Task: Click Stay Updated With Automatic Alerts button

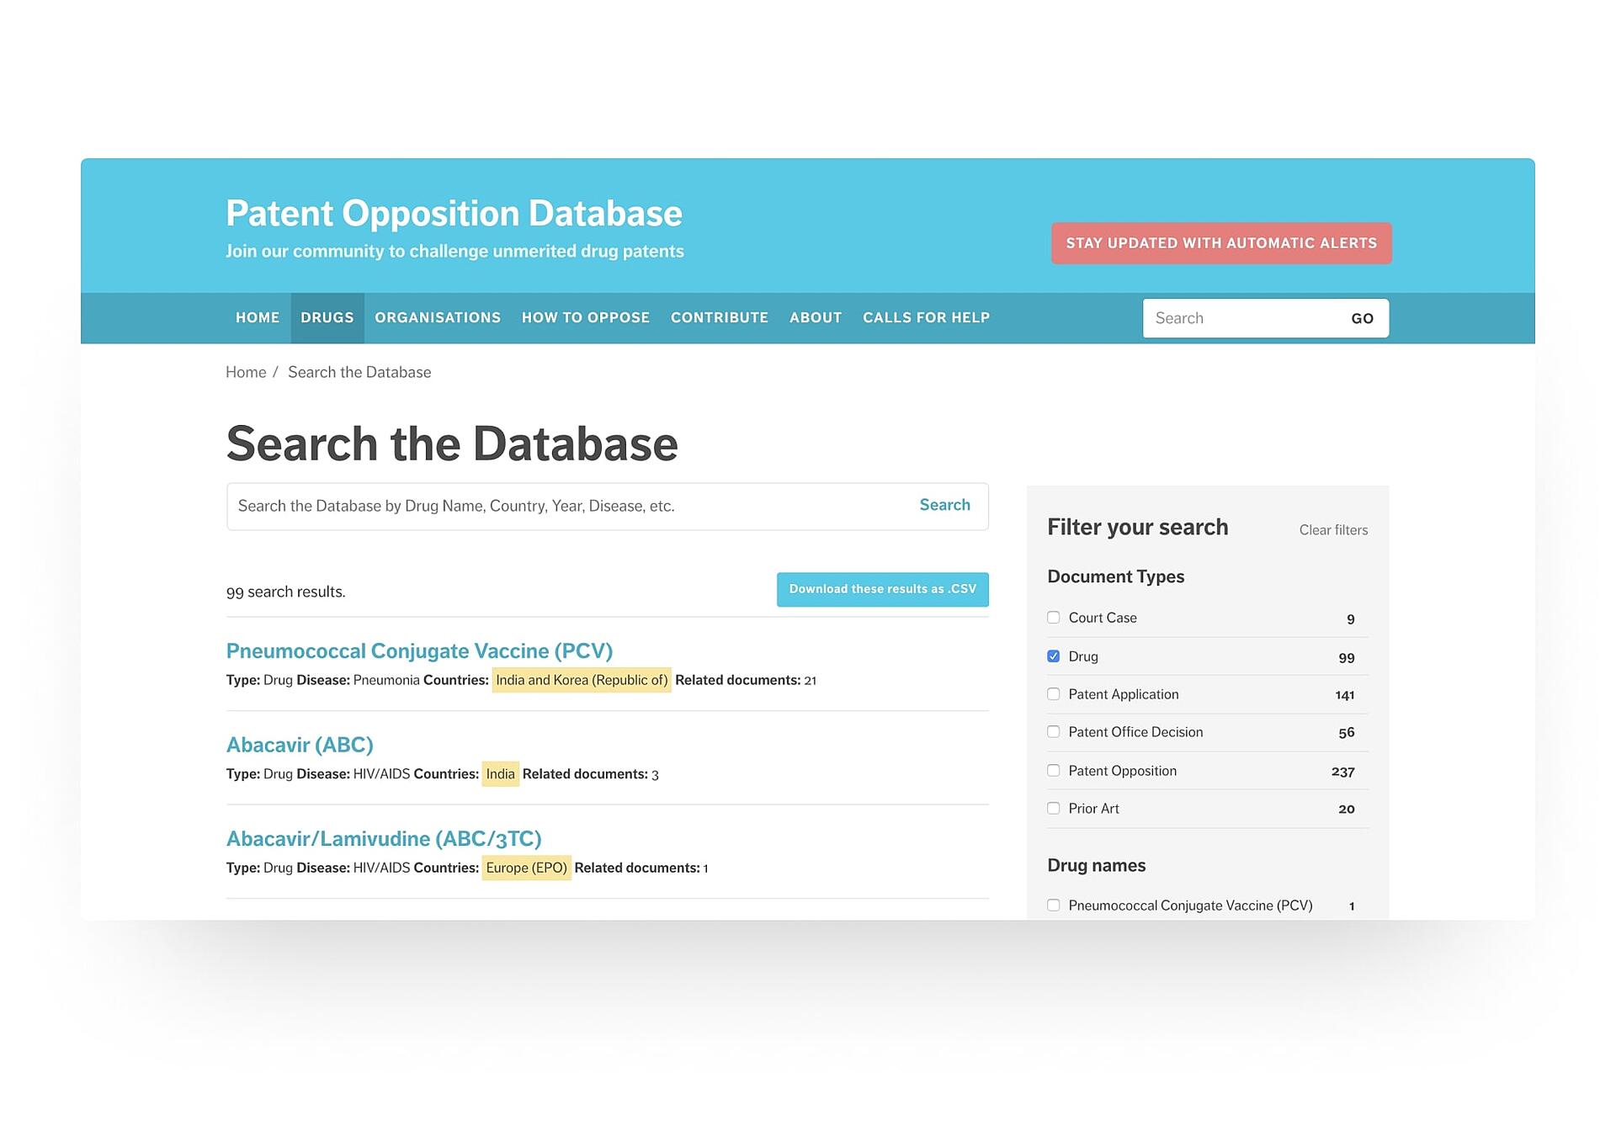Action: point(1220,243)
